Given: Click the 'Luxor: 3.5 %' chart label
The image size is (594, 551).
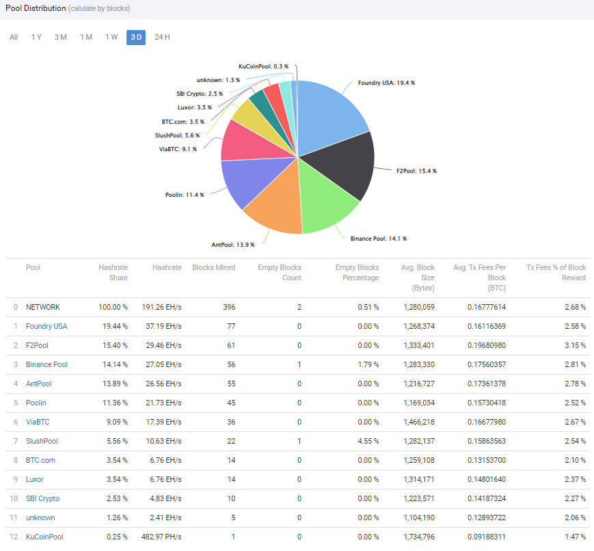Looking at the screenshot, I should 195,107.
